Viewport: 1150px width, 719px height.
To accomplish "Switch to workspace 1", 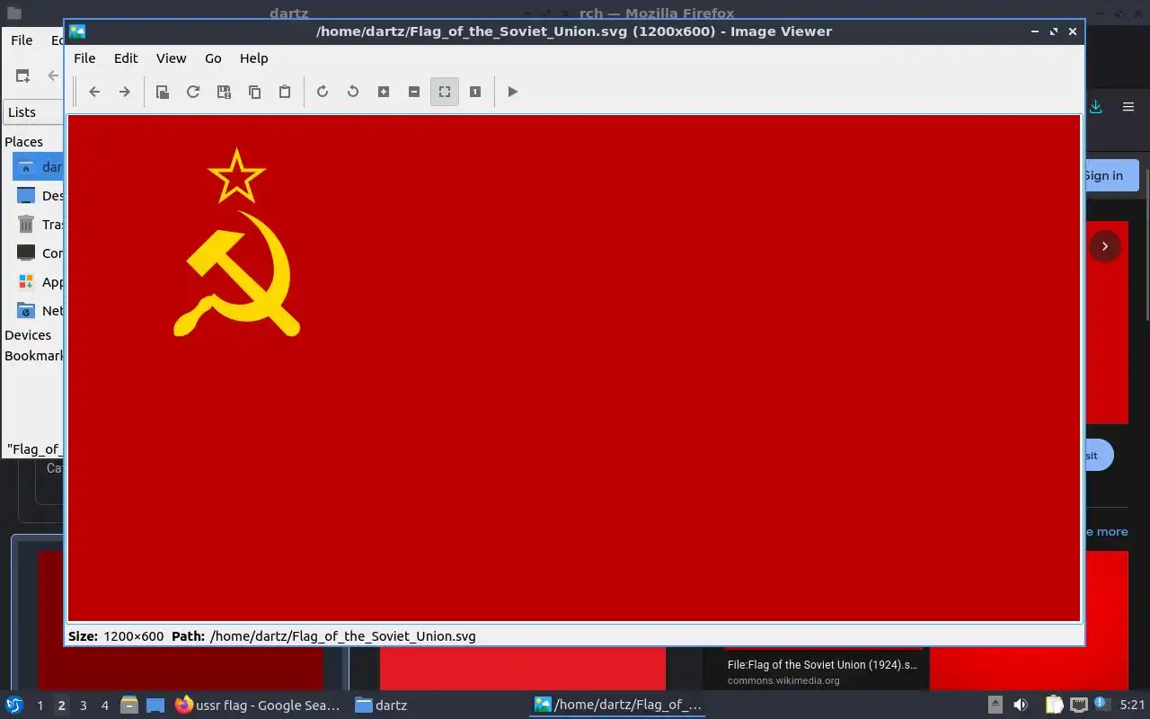I will click(40, 706).
